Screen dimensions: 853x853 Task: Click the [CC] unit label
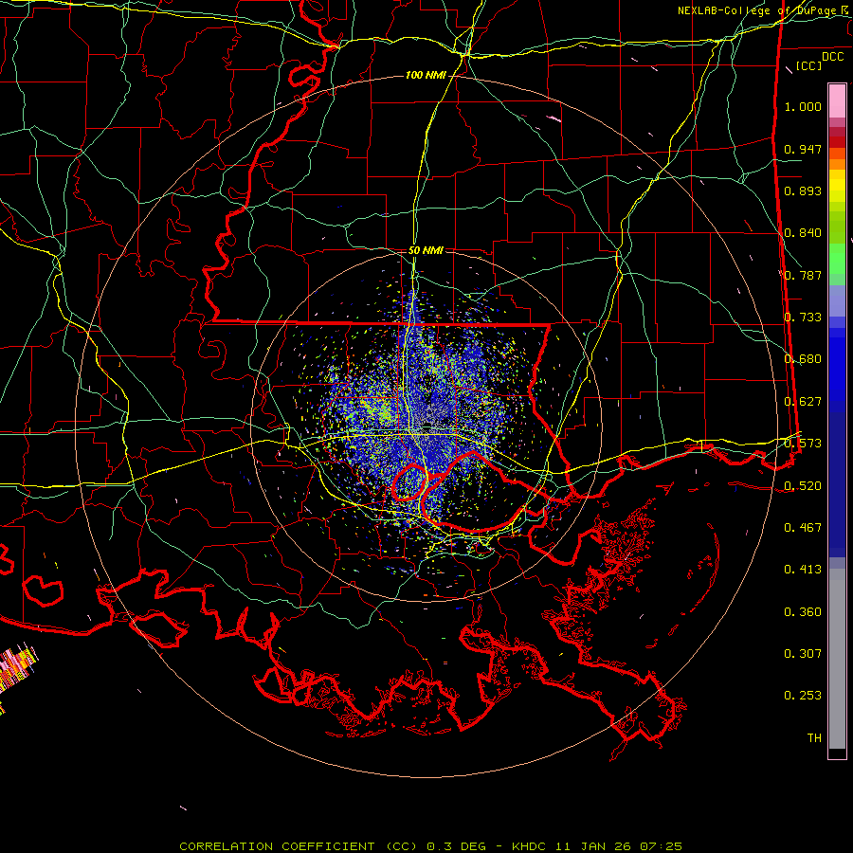pos(808,65)
